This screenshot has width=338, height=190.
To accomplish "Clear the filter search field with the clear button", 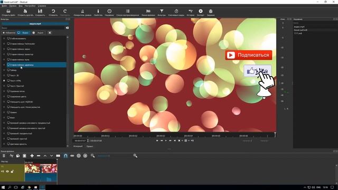I will (67, 28).
